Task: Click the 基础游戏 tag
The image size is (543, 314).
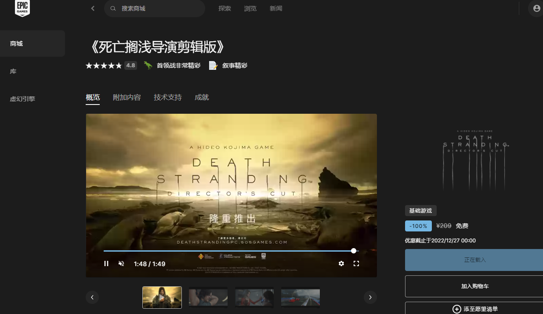Action: (x=421, y=211)
